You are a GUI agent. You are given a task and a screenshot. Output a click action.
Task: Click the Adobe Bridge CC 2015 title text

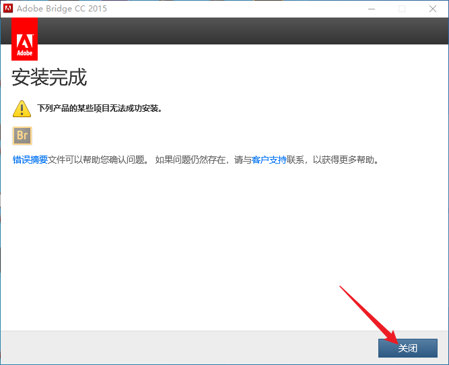click(x=62, y=9)
